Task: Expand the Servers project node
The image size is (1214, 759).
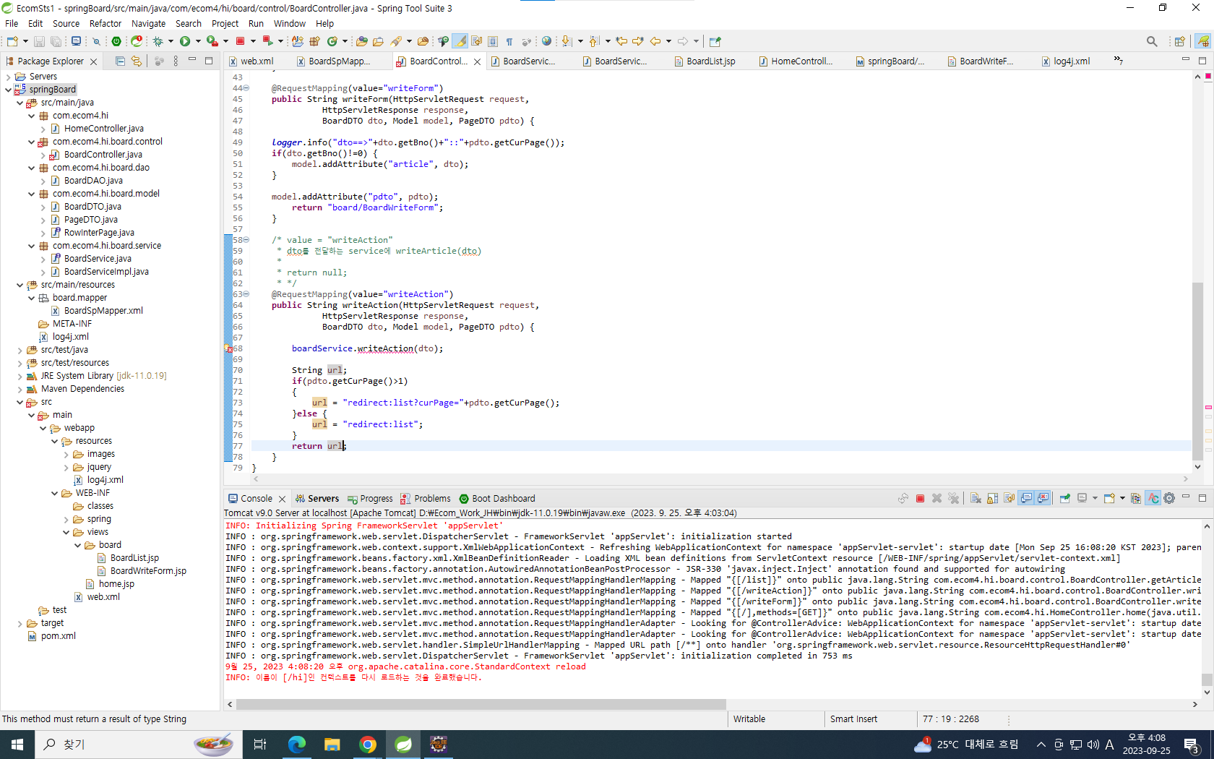Action: [8, 77]
